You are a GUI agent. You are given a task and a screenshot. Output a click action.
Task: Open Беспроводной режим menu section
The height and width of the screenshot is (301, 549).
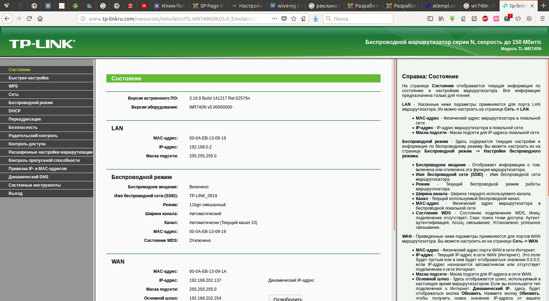click(x=47, y=103)
